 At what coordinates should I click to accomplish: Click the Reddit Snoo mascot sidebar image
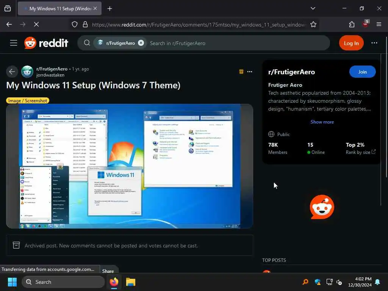click(322, 207)
